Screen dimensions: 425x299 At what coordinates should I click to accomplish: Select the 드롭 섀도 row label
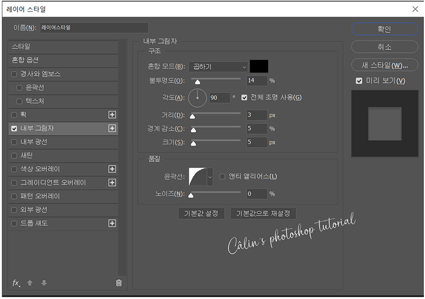(34, 223)
